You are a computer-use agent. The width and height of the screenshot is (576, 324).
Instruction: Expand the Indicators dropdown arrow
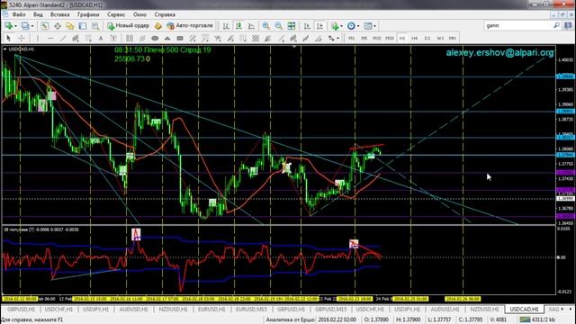(341, 26)
